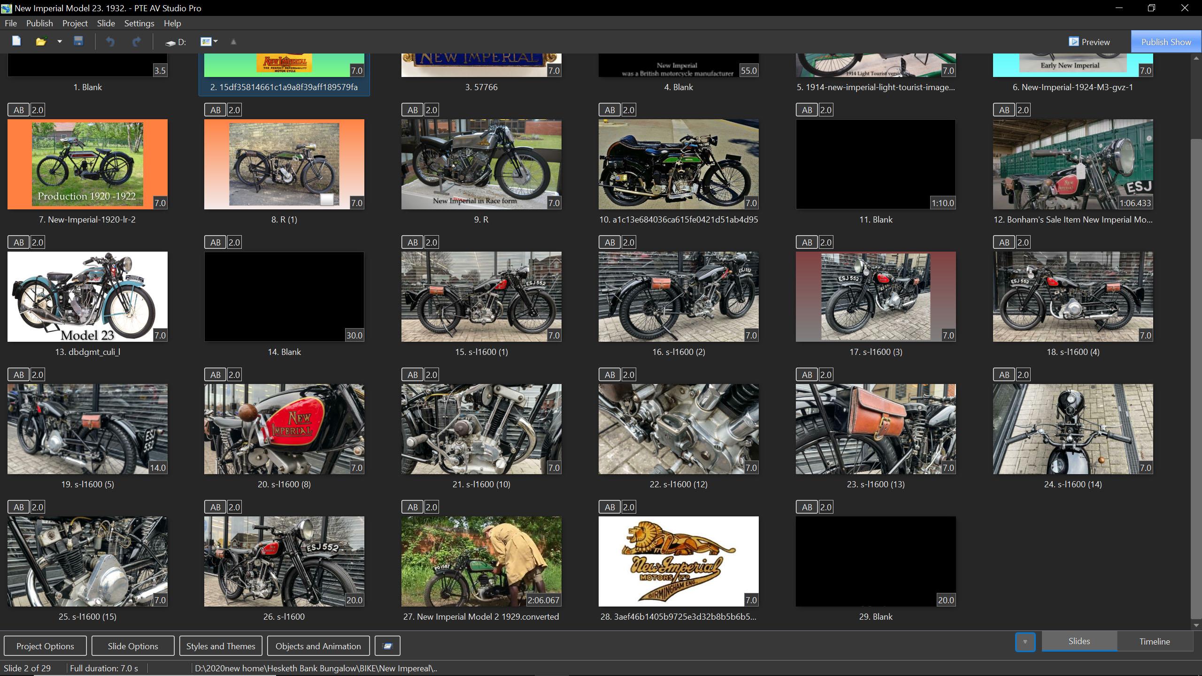Click the AB transition icon of slide 7
1202x676 pixels.
[19, 110]
